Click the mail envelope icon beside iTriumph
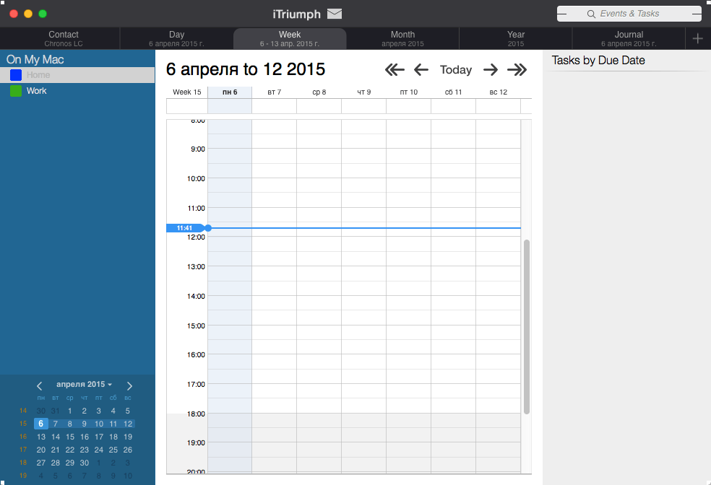Image resolution: width=711 pixels, height=485 pixels. point(335,14)
